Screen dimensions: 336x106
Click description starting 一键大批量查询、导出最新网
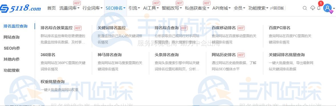[291, 66]
